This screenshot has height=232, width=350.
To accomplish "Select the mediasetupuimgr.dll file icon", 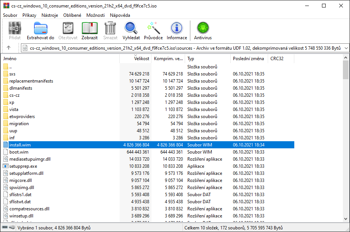I will click(x=6, y=159).
